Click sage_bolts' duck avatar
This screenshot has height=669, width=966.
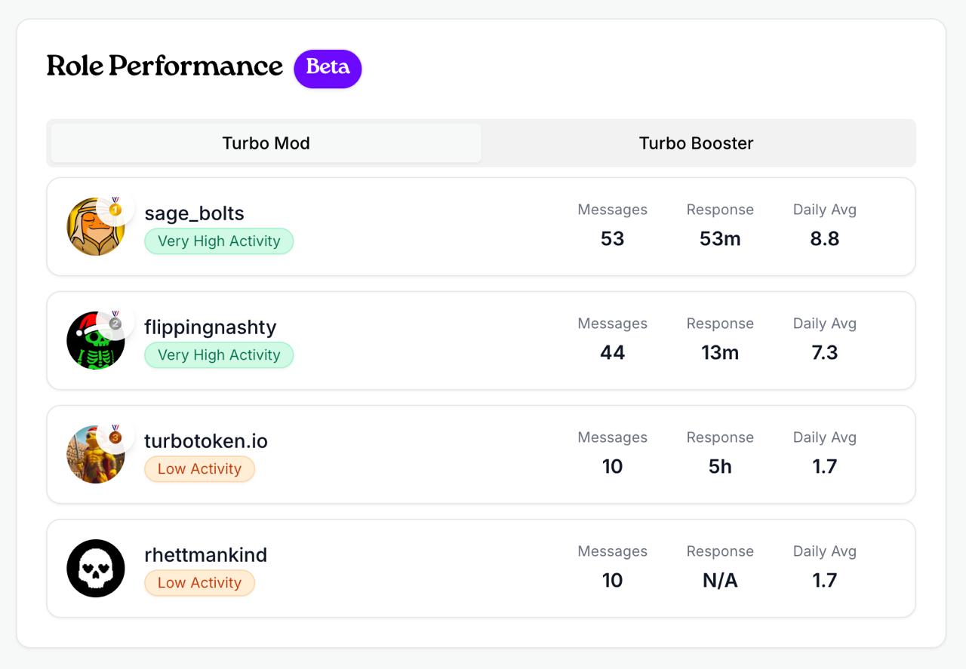tap(94, 229)
